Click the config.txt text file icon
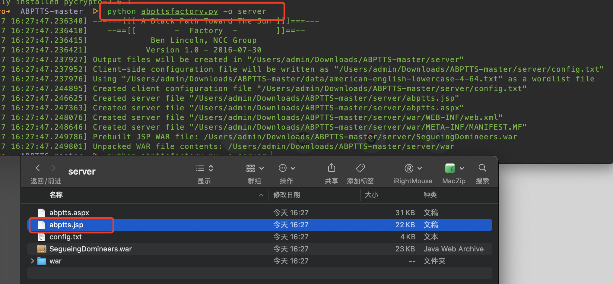The image size is (613, 284). (42, 237)
